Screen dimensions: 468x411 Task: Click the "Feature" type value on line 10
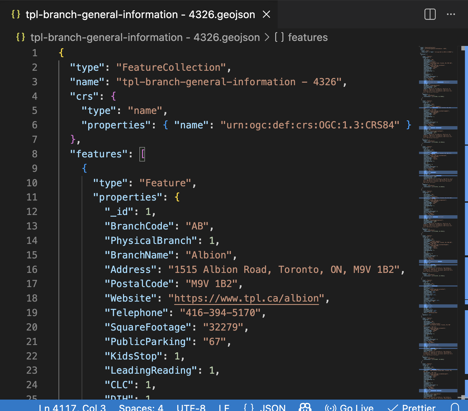[165, 183]
